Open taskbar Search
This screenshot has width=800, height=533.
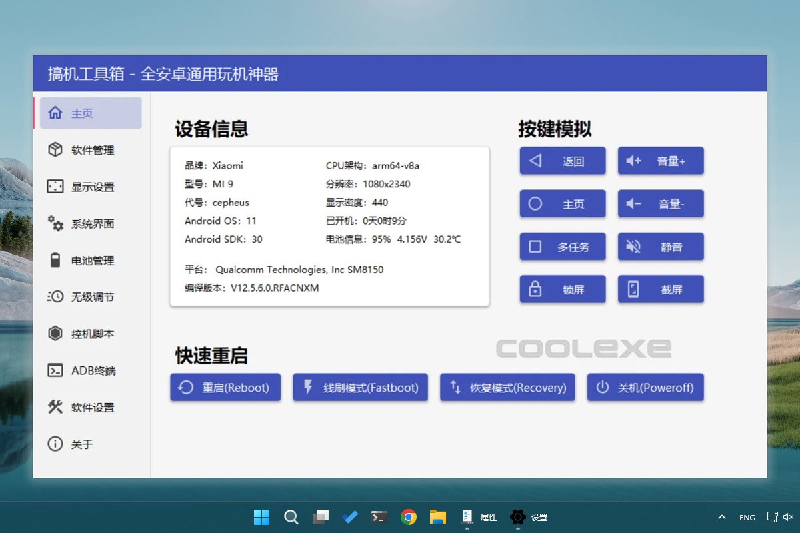click(291, 517)
